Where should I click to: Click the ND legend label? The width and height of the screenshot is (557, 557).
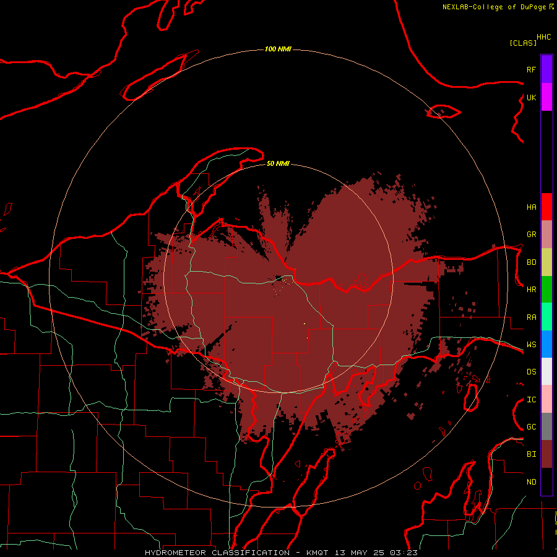531,482
